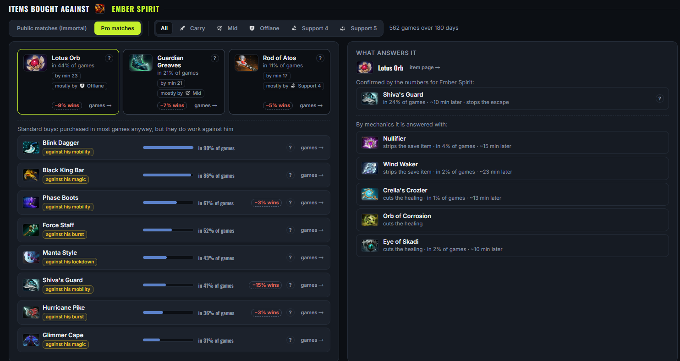The image size is (680, 361).
Task: Click the -15% wins badge for Shiva's Guard
Action: (x=265, y=285)
